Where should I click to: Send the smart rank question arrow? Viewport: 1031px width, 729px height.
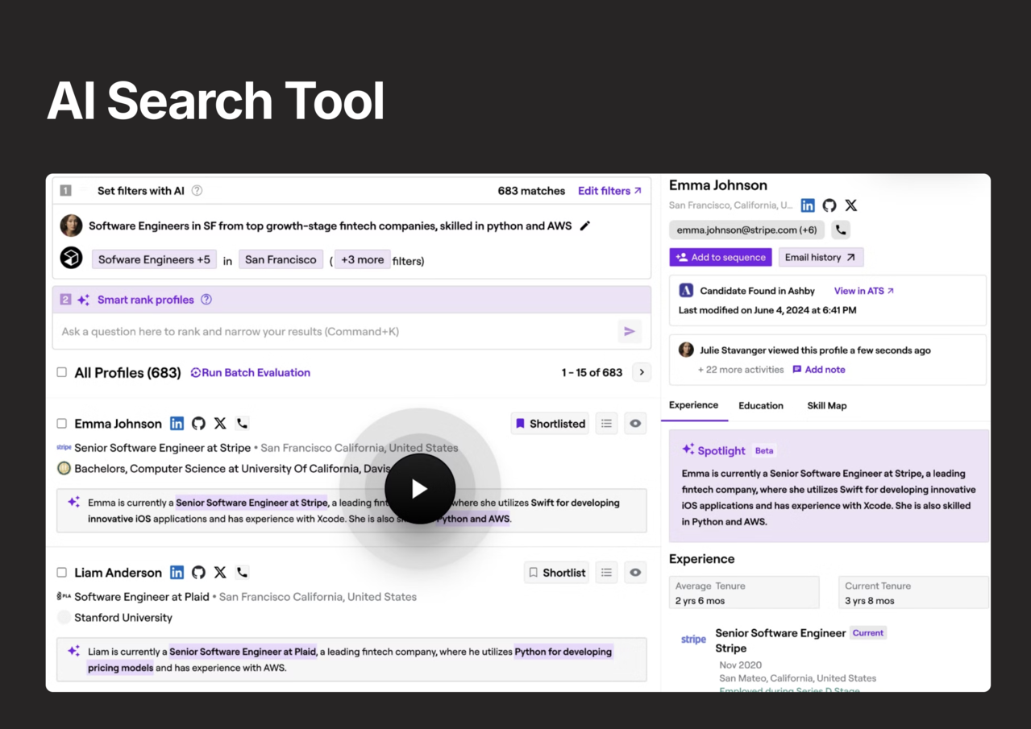pyautogui.click(x=630, y=331)
